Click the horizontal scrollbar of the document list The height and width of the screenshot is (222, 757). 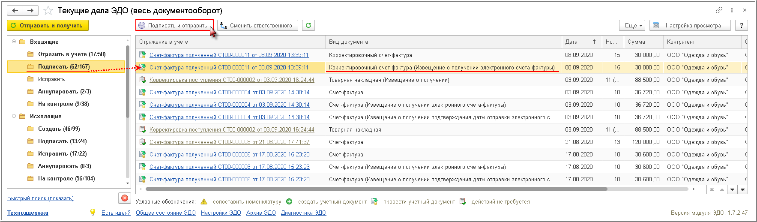(x=376, y=189)
